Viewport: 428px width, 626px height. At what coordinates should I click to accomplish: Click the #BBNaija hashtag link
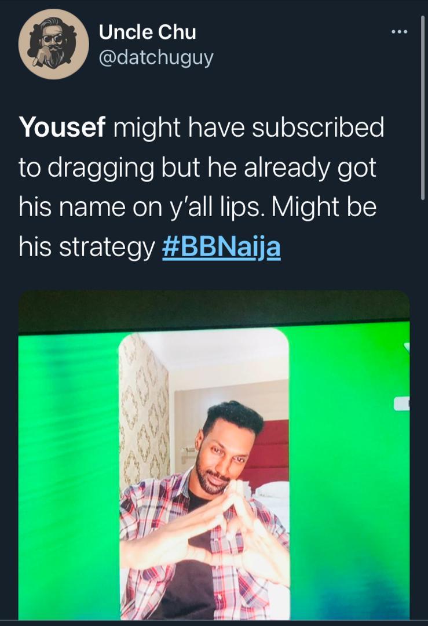click(x=221, y=248)
